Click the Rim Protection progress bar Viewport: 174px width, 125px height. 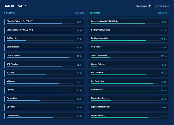coord(125,83)
